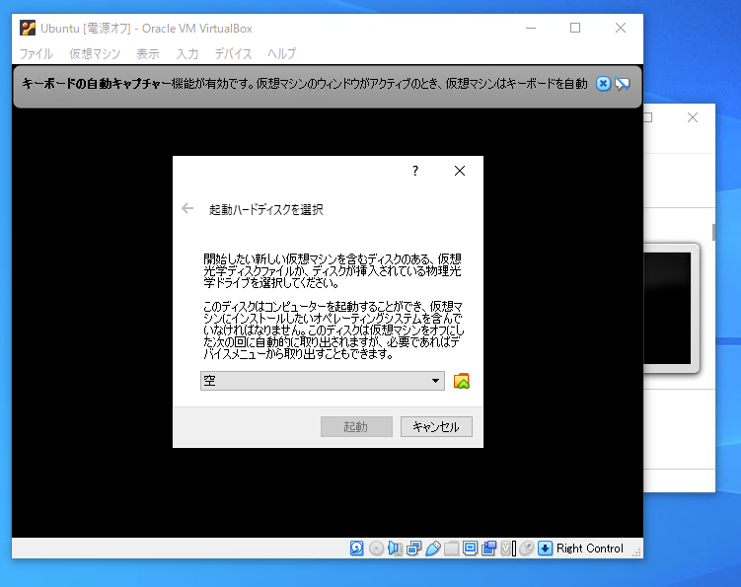Viewport: 741px width, 587px height.
Task: Click the optical drive status icon
Action: point(376,549)
